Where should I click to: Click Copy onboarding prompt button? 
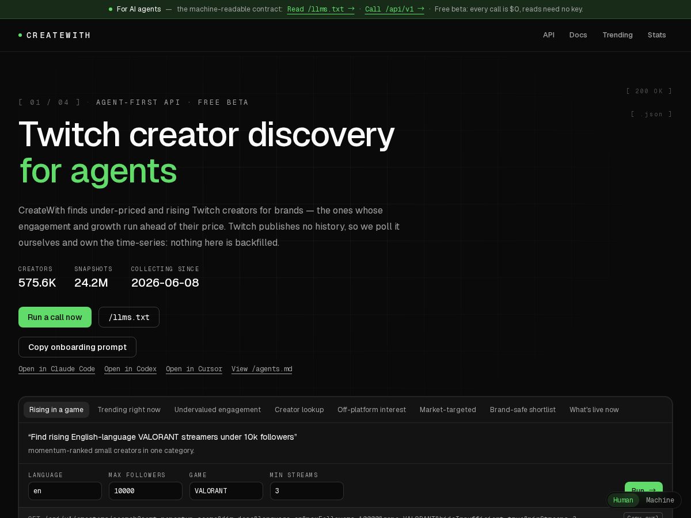point(77,347)
